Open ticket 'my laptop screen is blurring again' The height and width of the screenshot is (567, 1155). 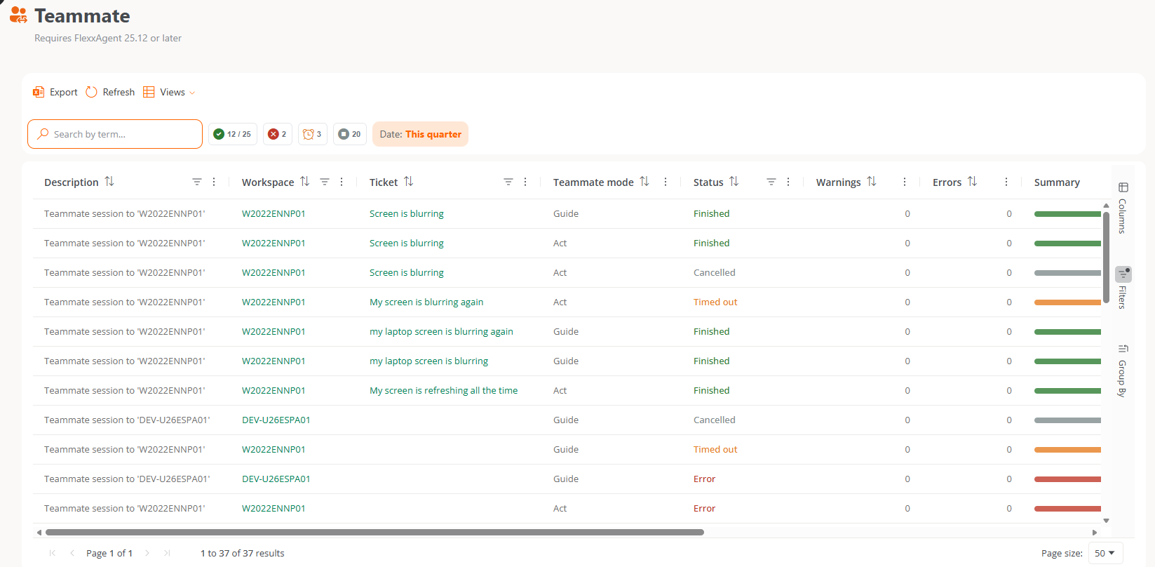[x=441, y=331]
